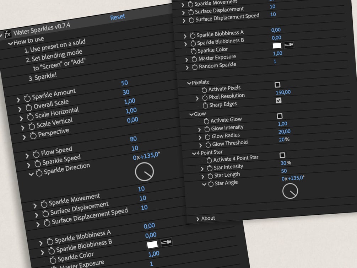The image size is (357, 268).
Task: Collapse the 4 Point Star group
Action: [x=194, y=153]
